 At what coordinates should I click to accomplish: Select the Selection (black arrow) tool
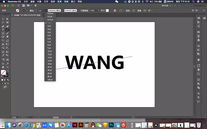(x=3, y=19)
